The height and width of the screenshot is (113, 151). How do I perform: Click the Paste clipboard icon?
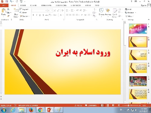[4, 11]
